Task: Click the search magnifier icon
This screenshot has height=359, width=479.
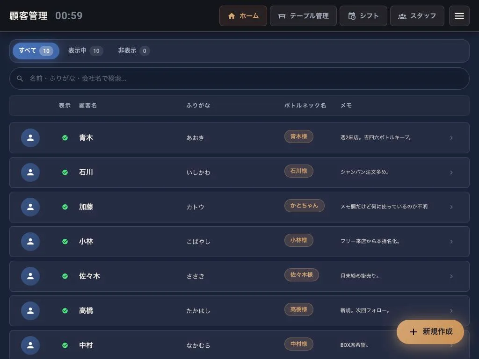Action: [x=20, y=79]
